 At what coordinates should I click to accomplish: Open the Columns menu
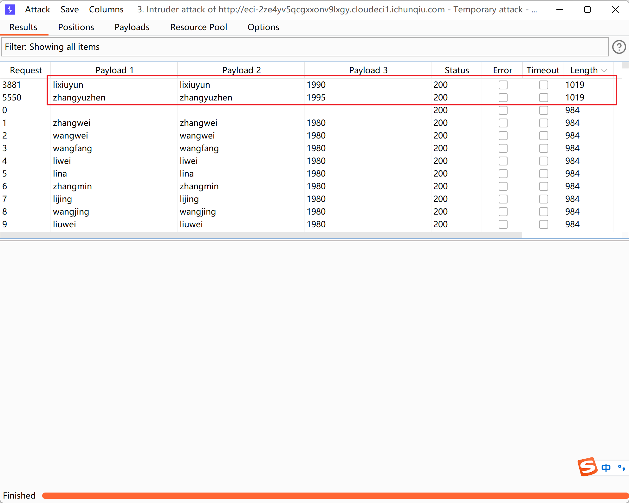pos(106,10)
